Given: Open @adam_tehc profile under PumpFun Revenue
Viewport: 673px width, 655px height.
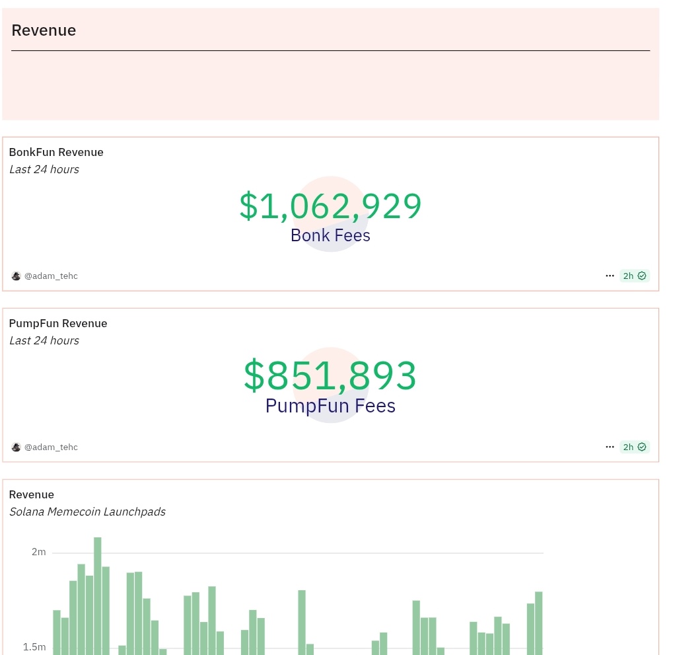Looking at the screenshot, I should [x=51, y=447].
